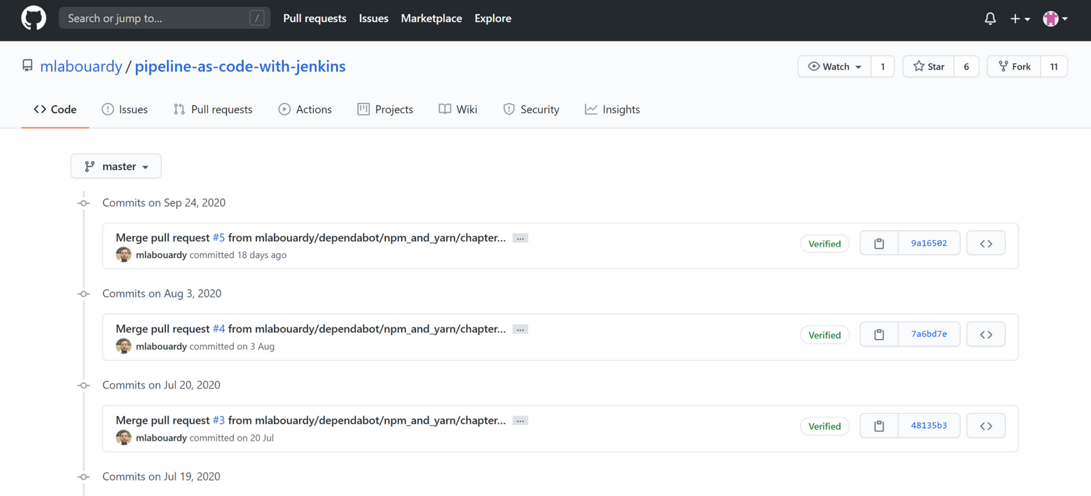Fork this repository

1014,67
